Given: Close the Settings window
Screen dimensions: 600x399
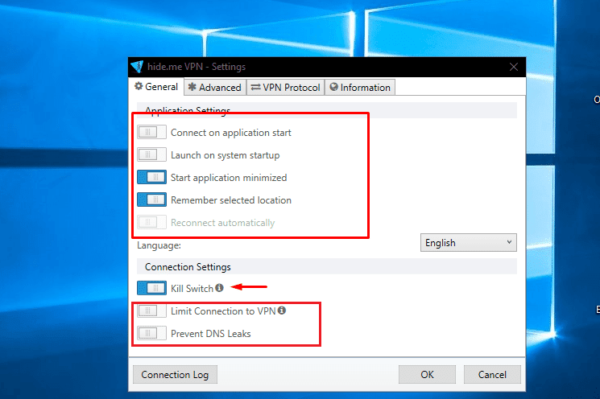Looking at the screenshot, I should [x=514, y=67].
